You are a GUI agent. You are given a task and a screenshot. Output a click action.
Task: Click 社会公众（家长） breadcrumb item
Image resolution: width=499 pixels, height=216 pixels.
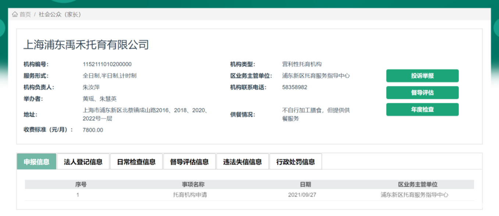coord(60,14)
